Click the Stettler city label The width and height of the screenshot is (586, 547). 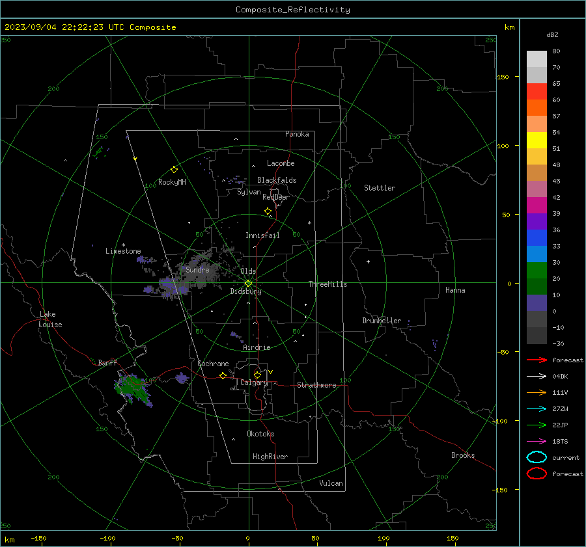pyautogui.click(x=380, y=188)
